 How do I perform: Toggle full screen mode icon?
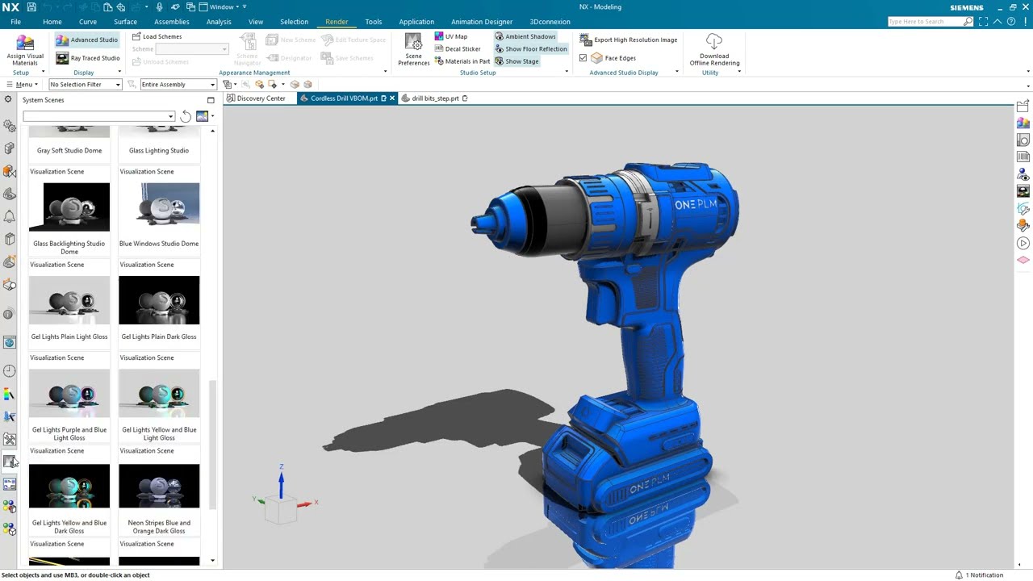985,22
